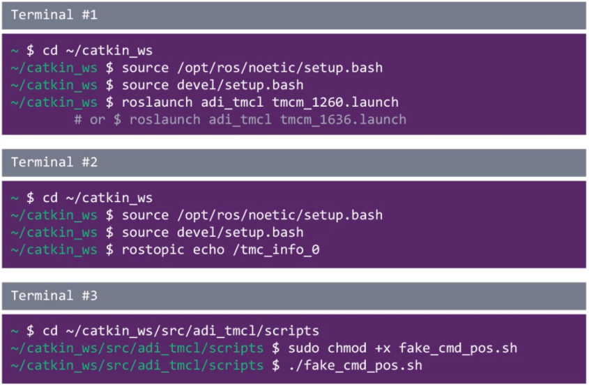Viewport: 589px width, 386px height.
Task: Click the first cd ~/catkin_ws line in Terminal #1
Action: [98, 50]
